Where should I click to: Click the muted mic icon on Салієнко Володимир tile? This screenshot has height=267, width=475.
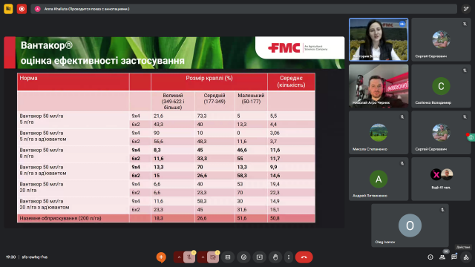(465, 70)
